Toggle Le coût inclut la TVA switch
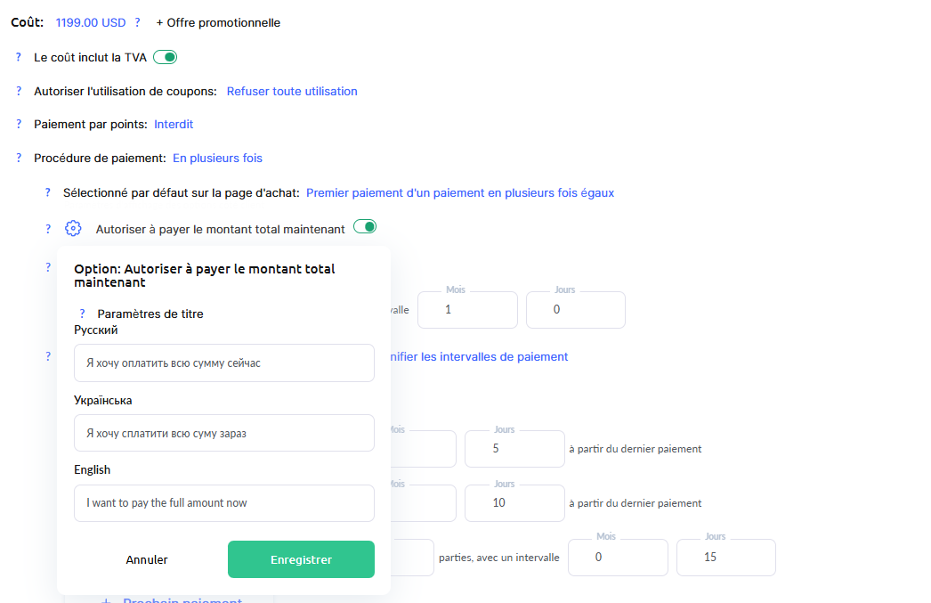 (x=166, y=57)
